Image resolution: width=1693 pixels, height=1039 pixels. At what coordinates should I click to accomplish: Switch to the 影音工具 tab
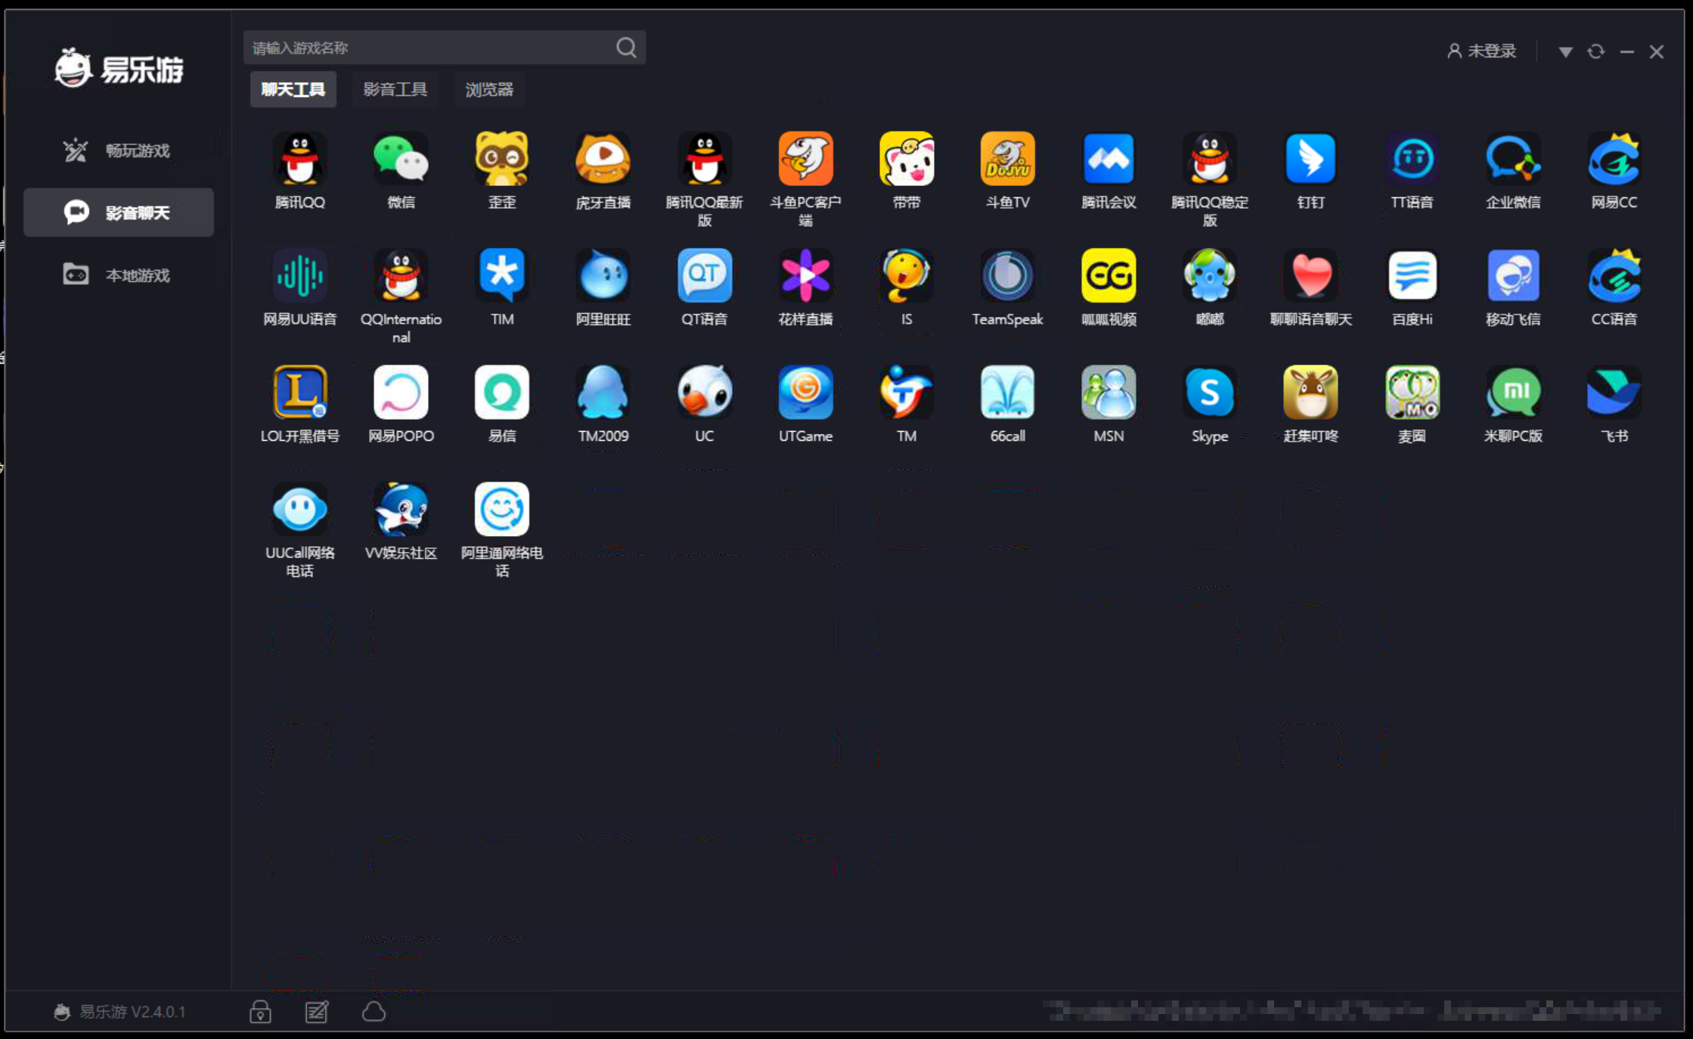[395, 89]
